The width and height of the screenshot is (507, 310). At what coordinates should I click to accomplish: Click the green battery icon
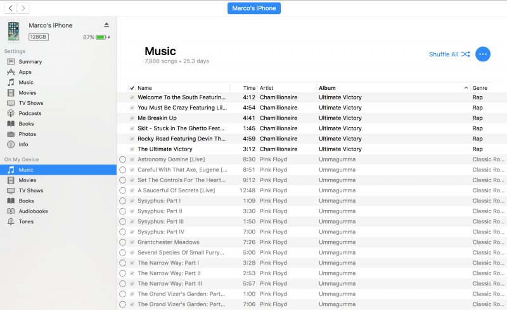101,37
